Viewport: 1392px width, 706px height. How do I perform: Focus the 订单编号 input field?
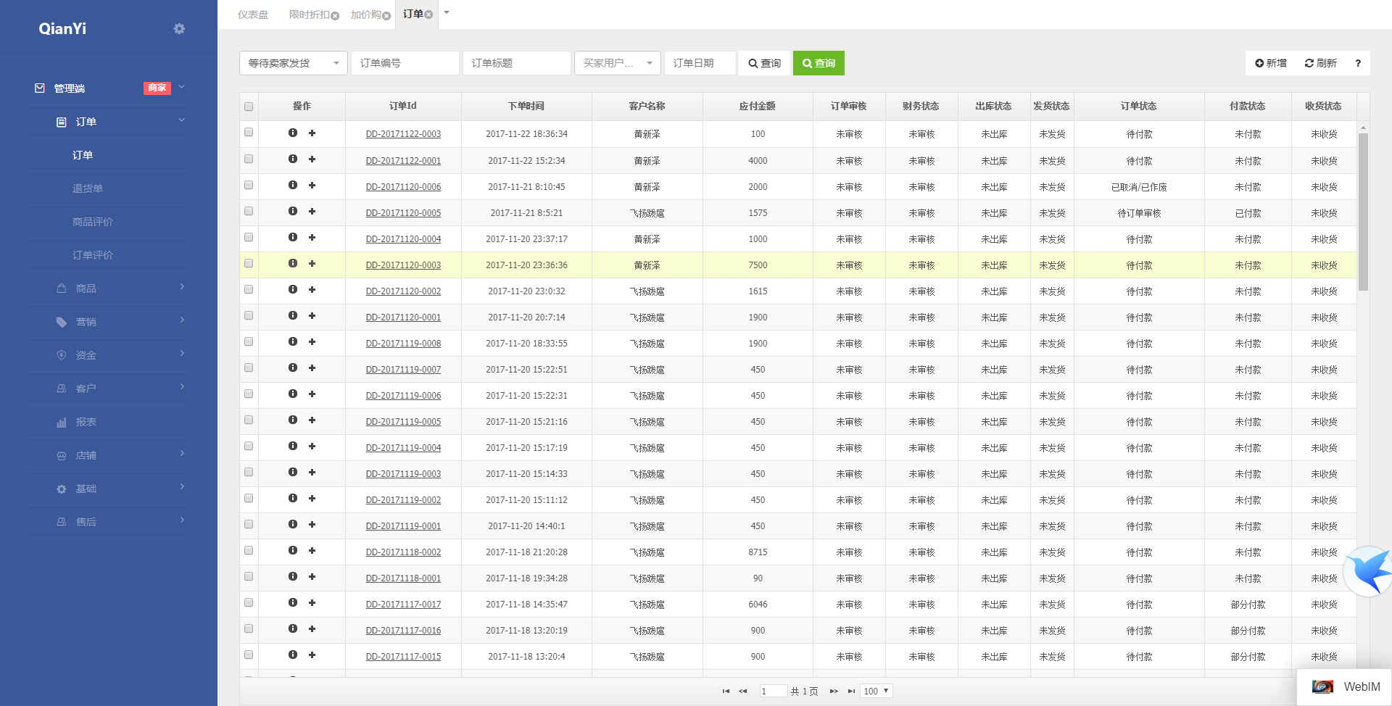tap(405, 63)
